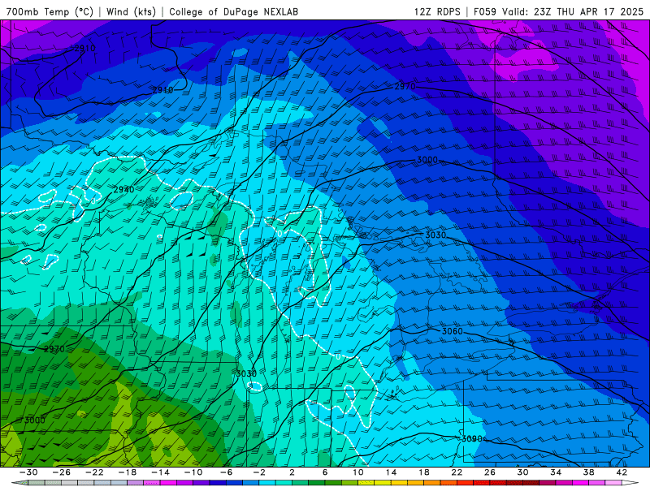Click the 2940 height contour label

click(x=123, y=190)
